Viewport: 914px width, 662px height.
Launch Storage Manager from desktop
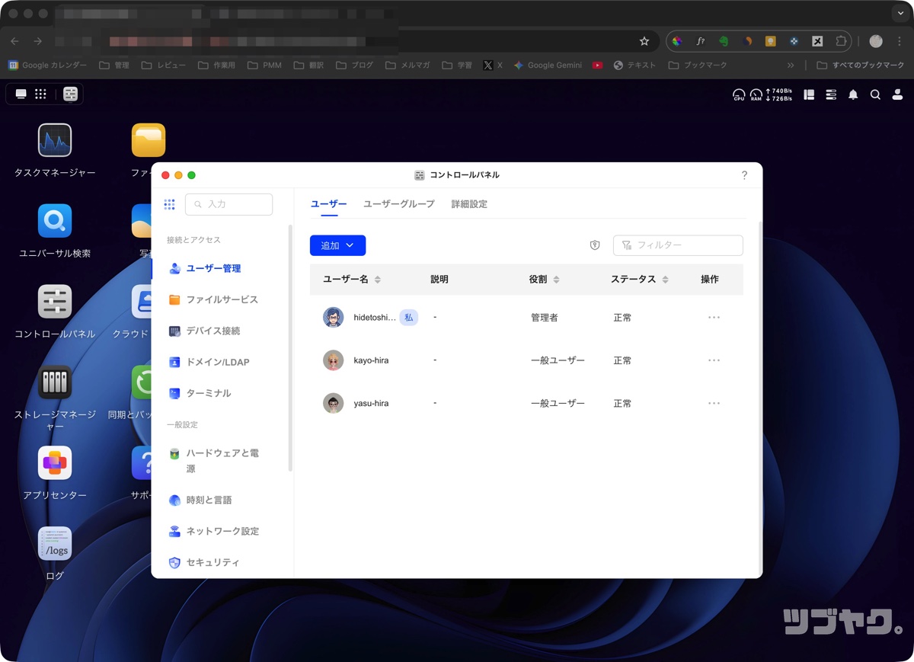tap(55, 382)
